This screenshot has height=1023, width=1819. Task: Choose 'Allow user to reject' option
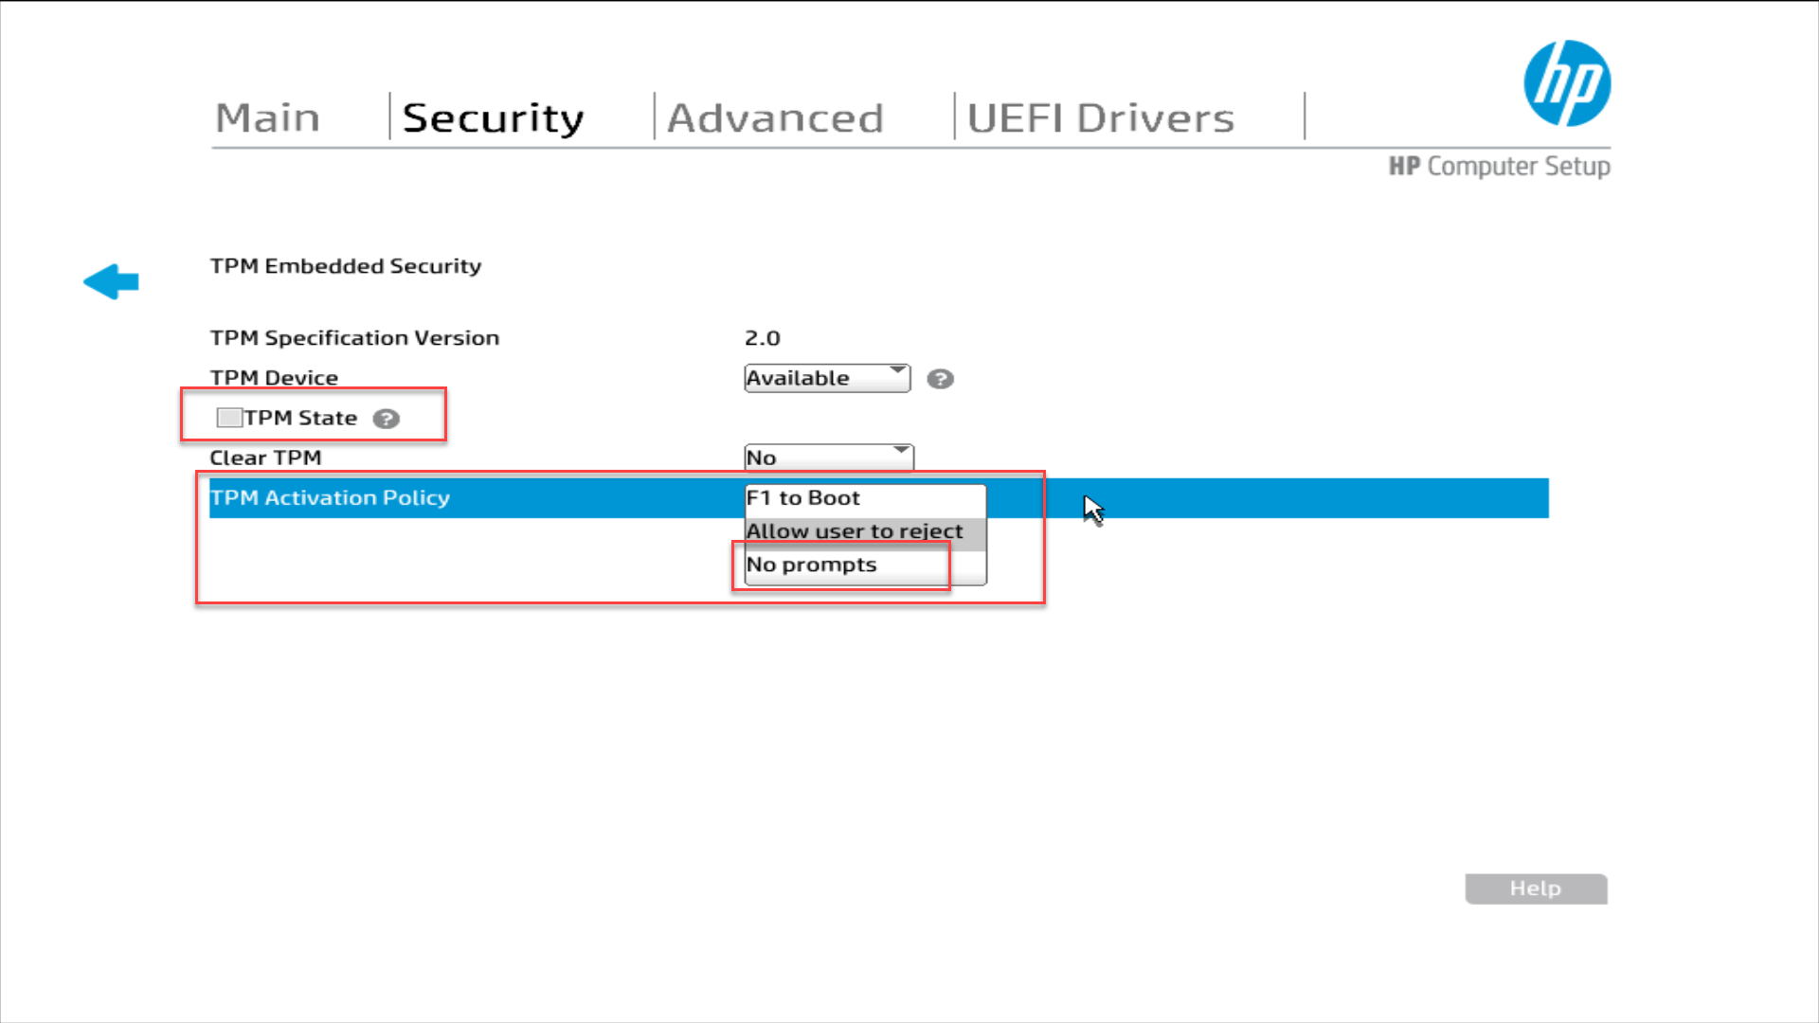(x=855, y=531)
